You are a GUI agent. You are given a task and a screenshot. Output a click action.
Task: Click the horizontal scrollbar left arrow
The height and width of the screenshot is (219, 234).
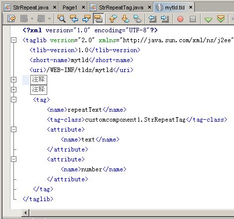(25, 213)
